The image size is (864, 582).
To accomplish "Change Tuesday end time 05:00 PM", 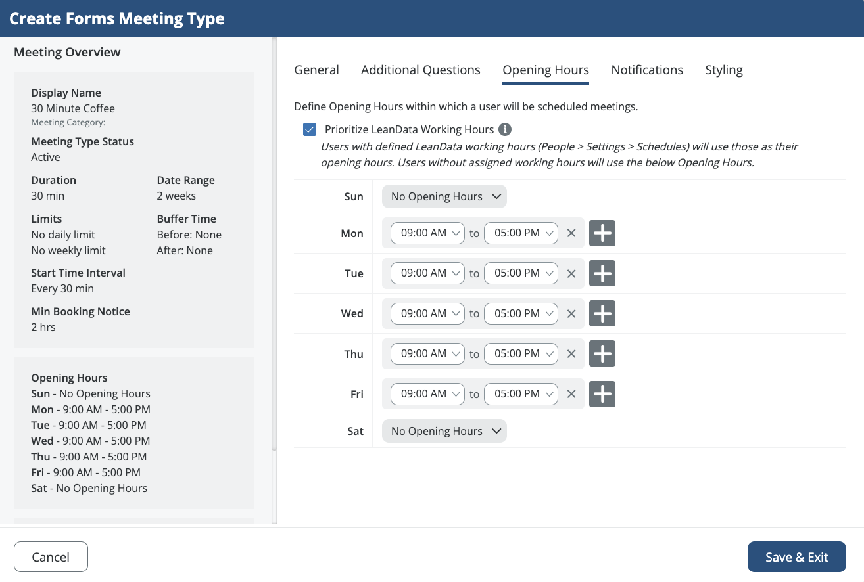I will pyautogui.click(x=521, y=273).
